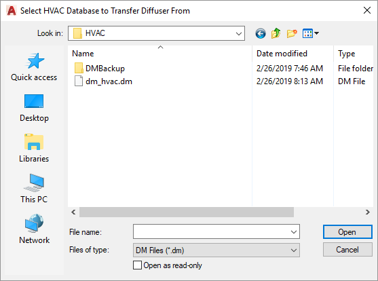
Task: Go back using the blue arrow icon
Action: 261,33
